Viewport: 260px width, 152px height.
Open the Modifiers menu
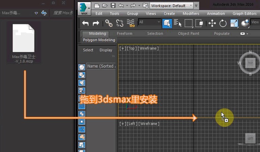point(191,14)
